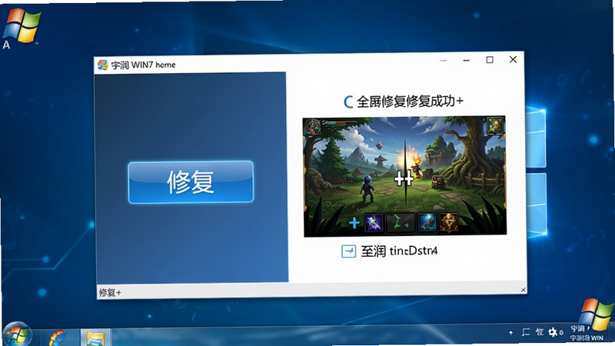Click the blue 修复 repair button
This screenshot has width=615, height=346.
[191, 182]
